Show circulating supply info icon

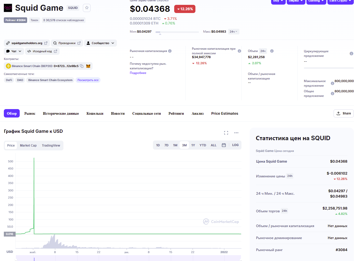pos(351,54)
